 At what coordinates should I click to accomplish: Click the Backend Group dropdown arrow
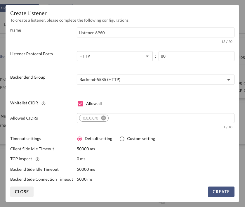(x=228, y=80)
